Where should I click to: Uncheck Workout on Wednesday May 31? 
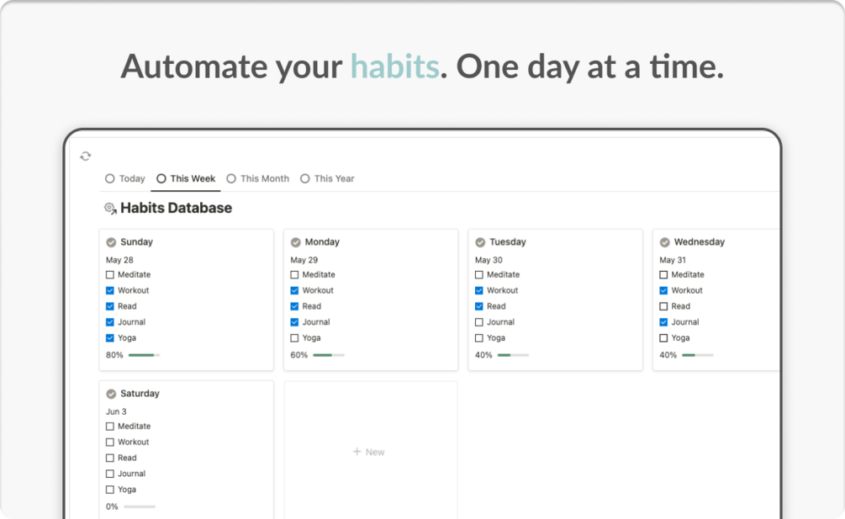point(663,290)
